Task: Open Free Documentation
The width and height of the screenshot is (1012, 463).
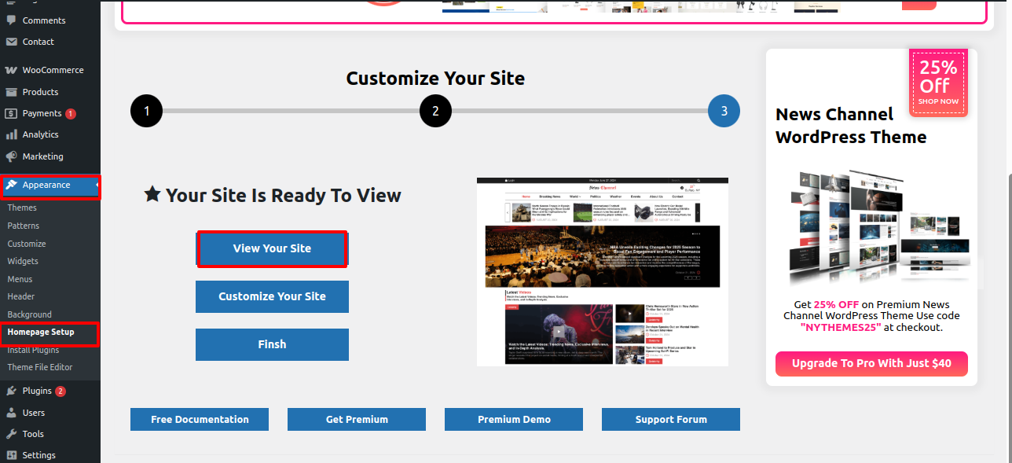Action: (x=200, y=419)
